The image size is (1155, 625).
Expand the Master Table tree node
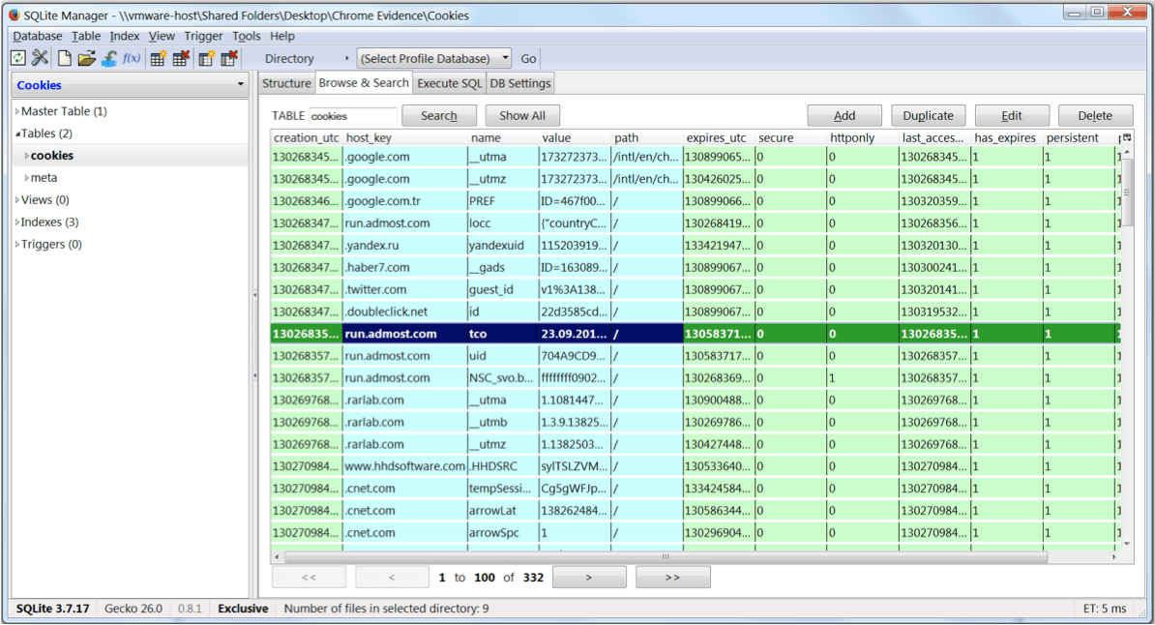(x=15, y=111)
